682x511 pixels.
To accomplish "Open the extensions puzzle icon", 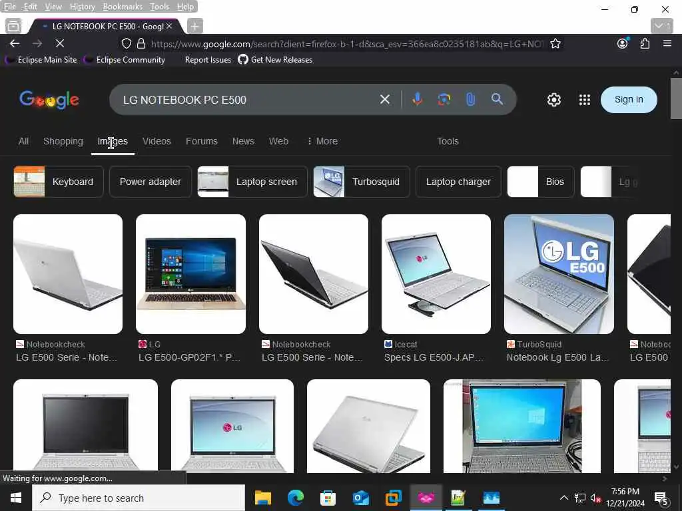I will [645, 43].
